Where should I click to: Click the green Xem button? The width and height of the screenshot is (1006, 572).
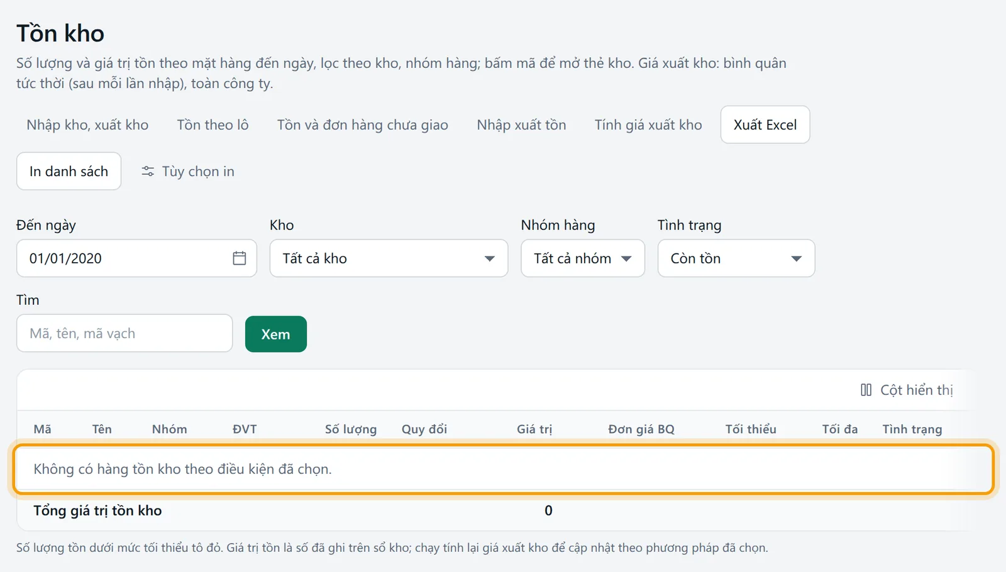point(276,334)
